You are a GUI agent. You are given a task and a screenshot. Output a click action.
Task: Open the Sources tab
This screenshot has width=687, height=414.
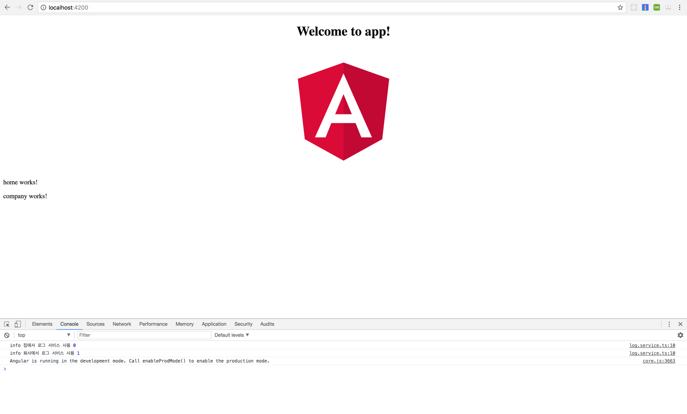tap(95, 324)
